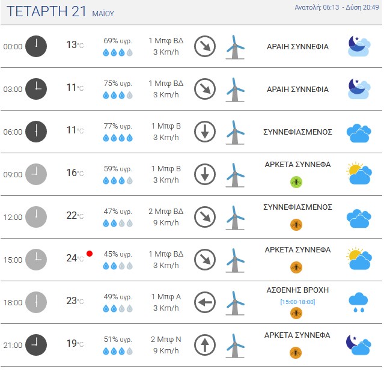Viewport: 384px width, 372px height.
Task: Click the humidity droplets at 06:00
Action: click(118, 138)
